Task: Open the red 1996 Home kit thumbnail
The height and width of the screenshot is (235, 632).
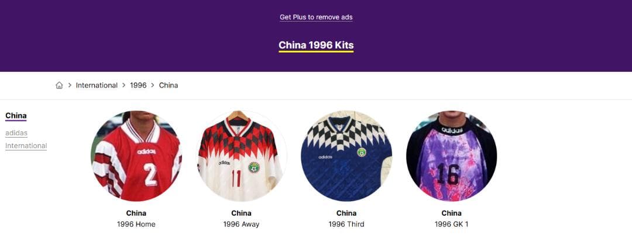Action: pyautogui.click(x=136, y=156)
